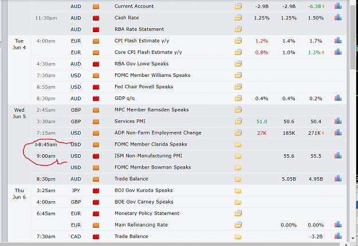
Task: Click revision marker beside ADP previous 271K
Action: click(323, 133)
